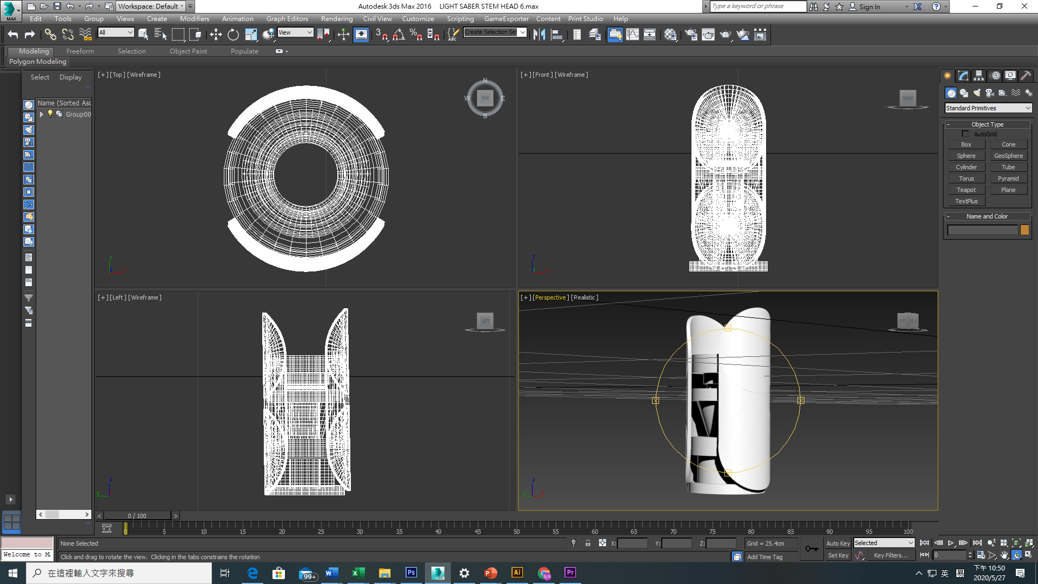
Task: Click the Key Filters button
Action: [x=890, y=555]
